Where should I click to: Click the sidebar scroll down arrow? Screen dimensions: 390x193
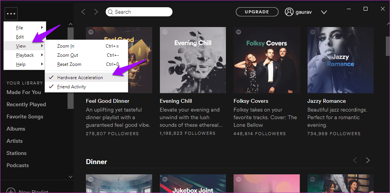(71, 177)
